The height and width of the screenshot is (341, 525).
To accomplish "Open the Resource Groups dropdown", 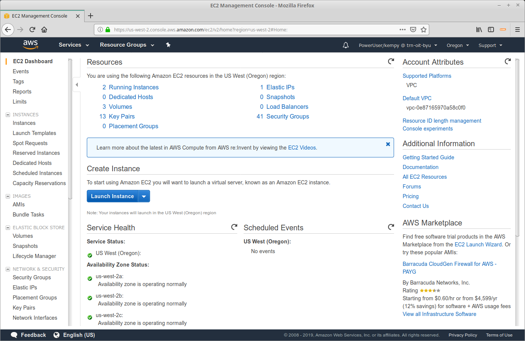I will pos(127,45).
